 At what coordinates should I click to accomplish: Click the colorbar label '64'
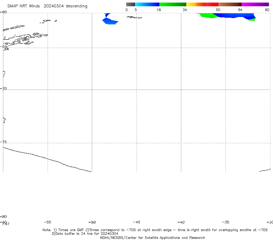click(240, 10)
